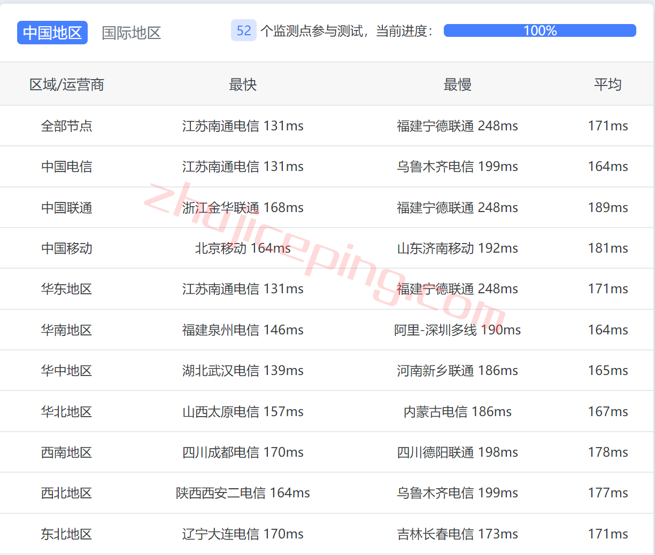Click 171ms average in 全部节点 row
The width and height of the screenshot is (655, 555).
click(608, 126)
